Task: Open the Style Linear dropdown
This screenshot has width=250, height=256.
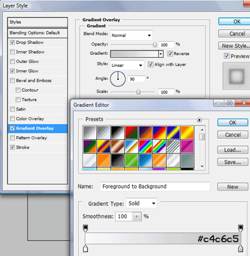Action: [x=127, y=65]
